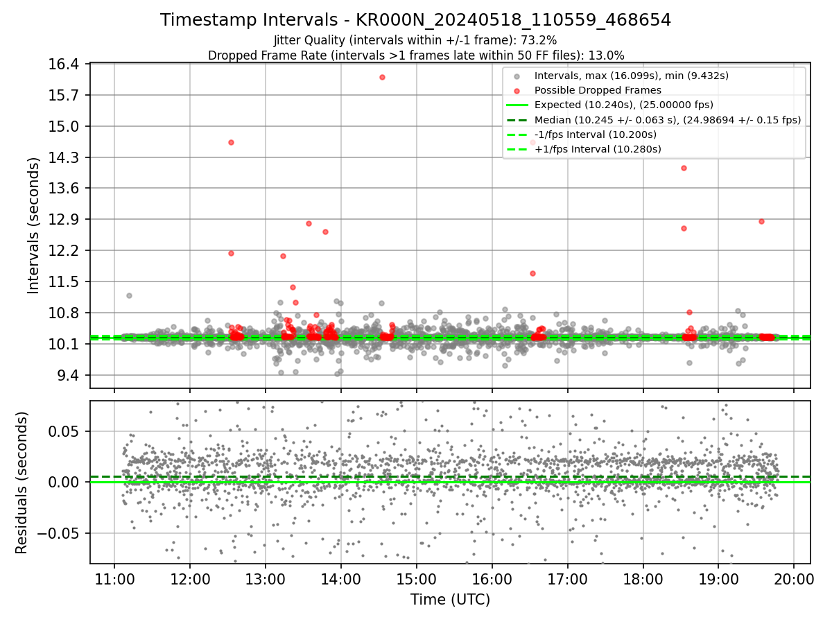Image resolution: width=832 pixels, height=624 pixels.
Task: Click the 'Residuals (seconds)' y-axis label
Action: click(x=22, y=483)
